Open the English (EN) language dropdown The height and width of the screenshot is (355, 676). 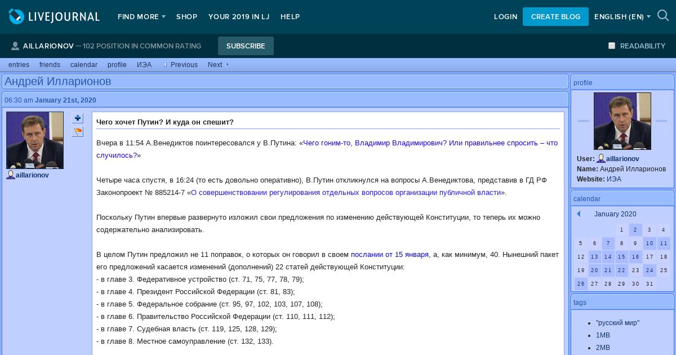(x=622, y=17)
